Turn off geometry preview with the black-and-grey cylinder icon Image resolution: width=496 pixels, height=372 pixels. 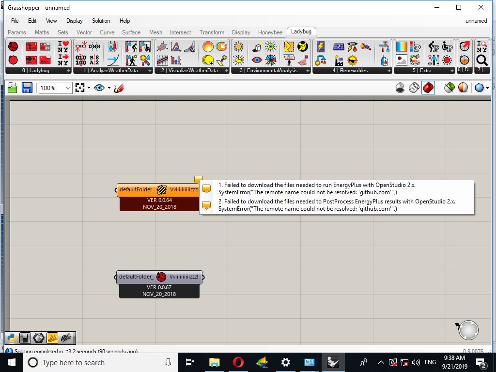pyautogui.click(x=400, y=88)
